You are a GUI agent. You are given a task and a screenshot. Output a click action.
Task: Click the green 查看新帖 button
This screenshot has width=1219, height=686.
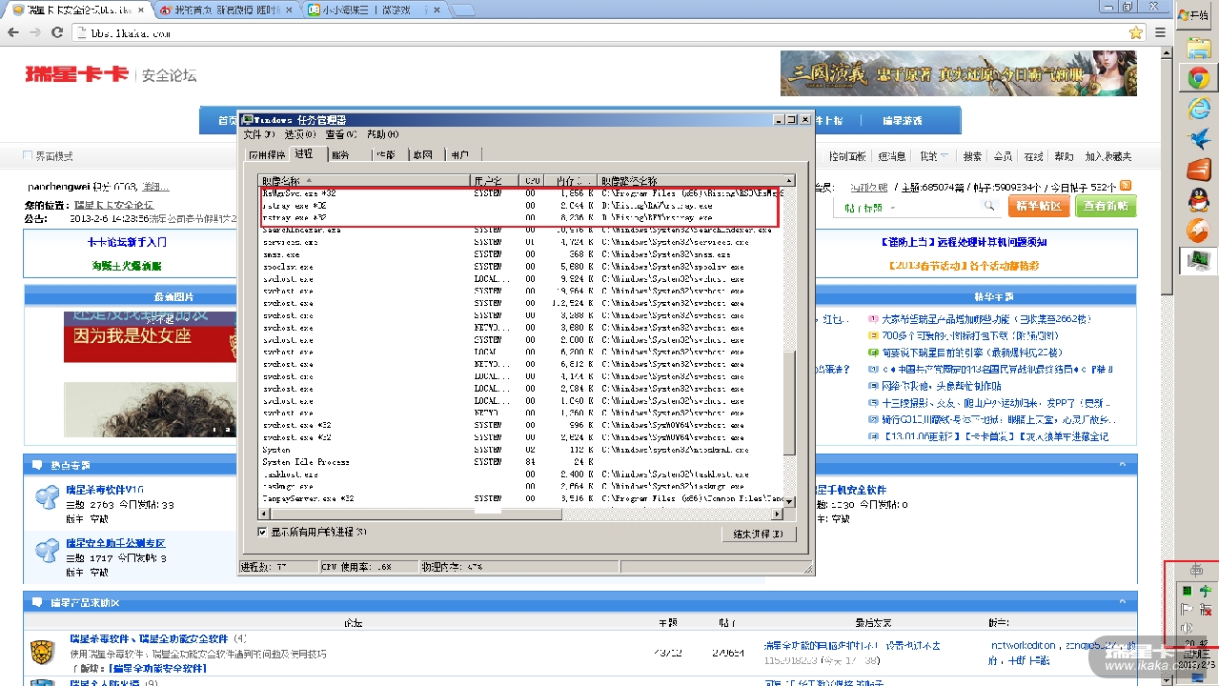pyautogui.click(x=1106, y=206)
